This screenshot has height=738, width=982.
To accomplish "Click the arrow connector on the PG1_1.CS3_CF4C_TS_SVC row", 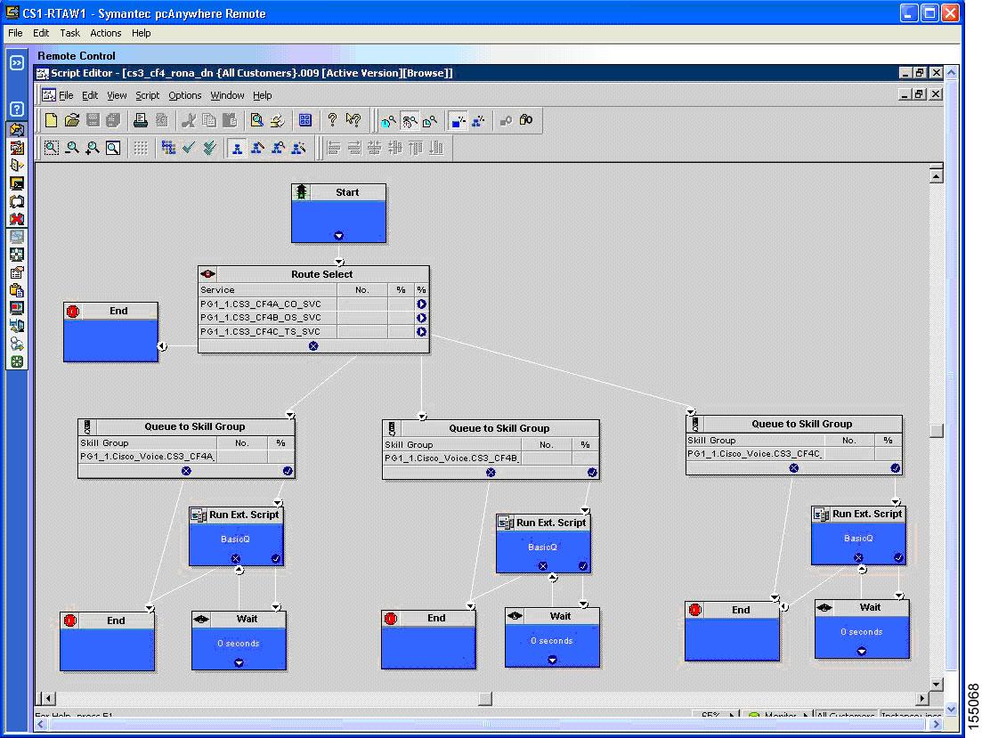I will point(421,331).
